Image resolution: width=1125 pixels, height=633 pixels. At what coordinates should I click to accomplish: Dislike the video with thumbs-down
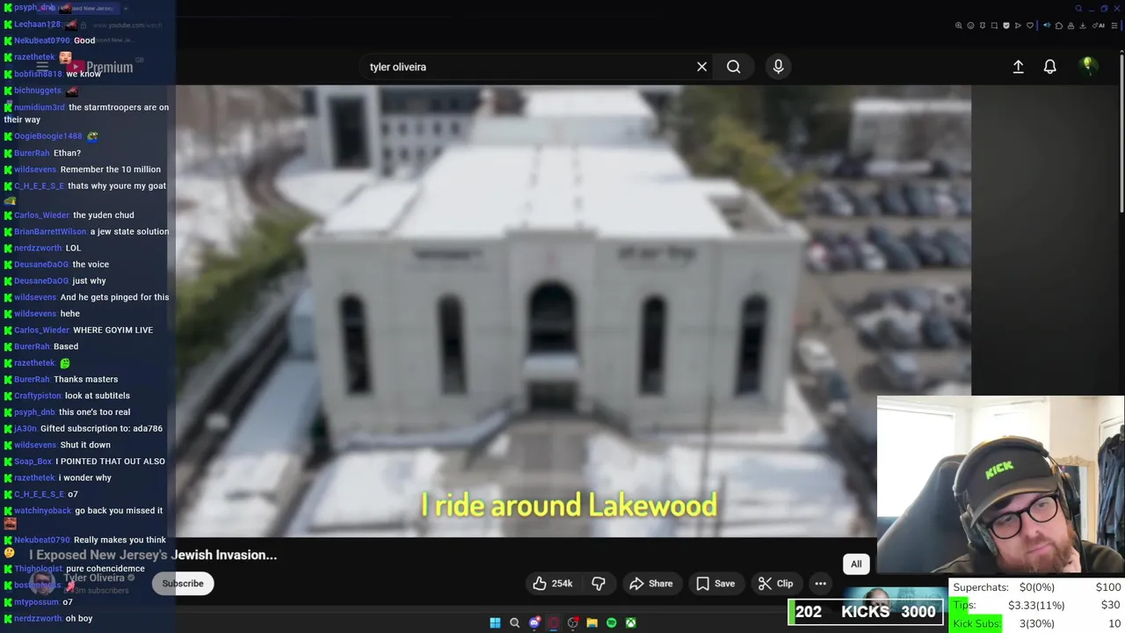(599, 583)
